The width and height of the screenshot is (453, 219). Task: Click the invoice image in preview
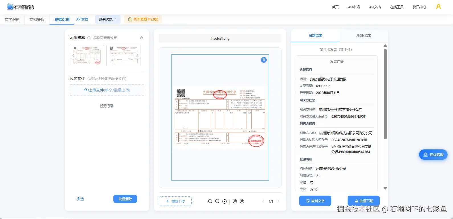220,117
